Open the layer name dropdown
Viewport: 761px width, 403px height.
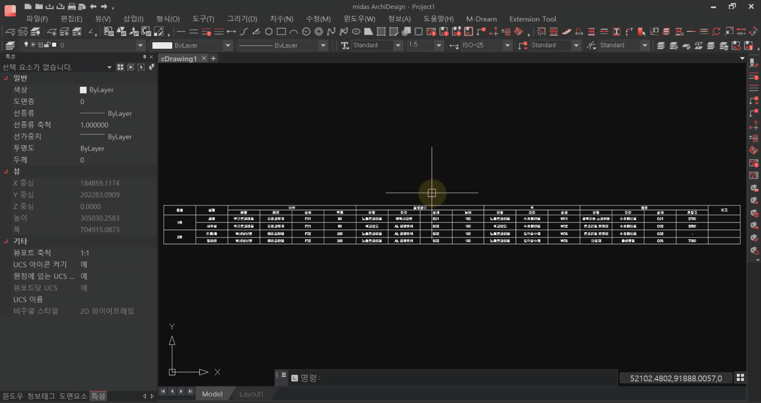pos(140,46)
